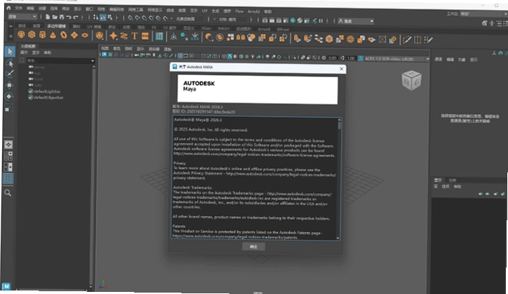Create a polygon sphere from the shelf

21,34
